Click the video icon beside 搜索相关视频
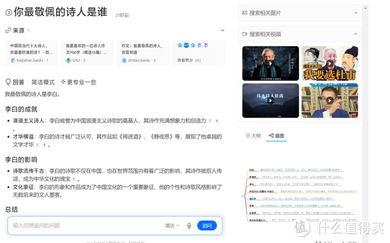 245,34
